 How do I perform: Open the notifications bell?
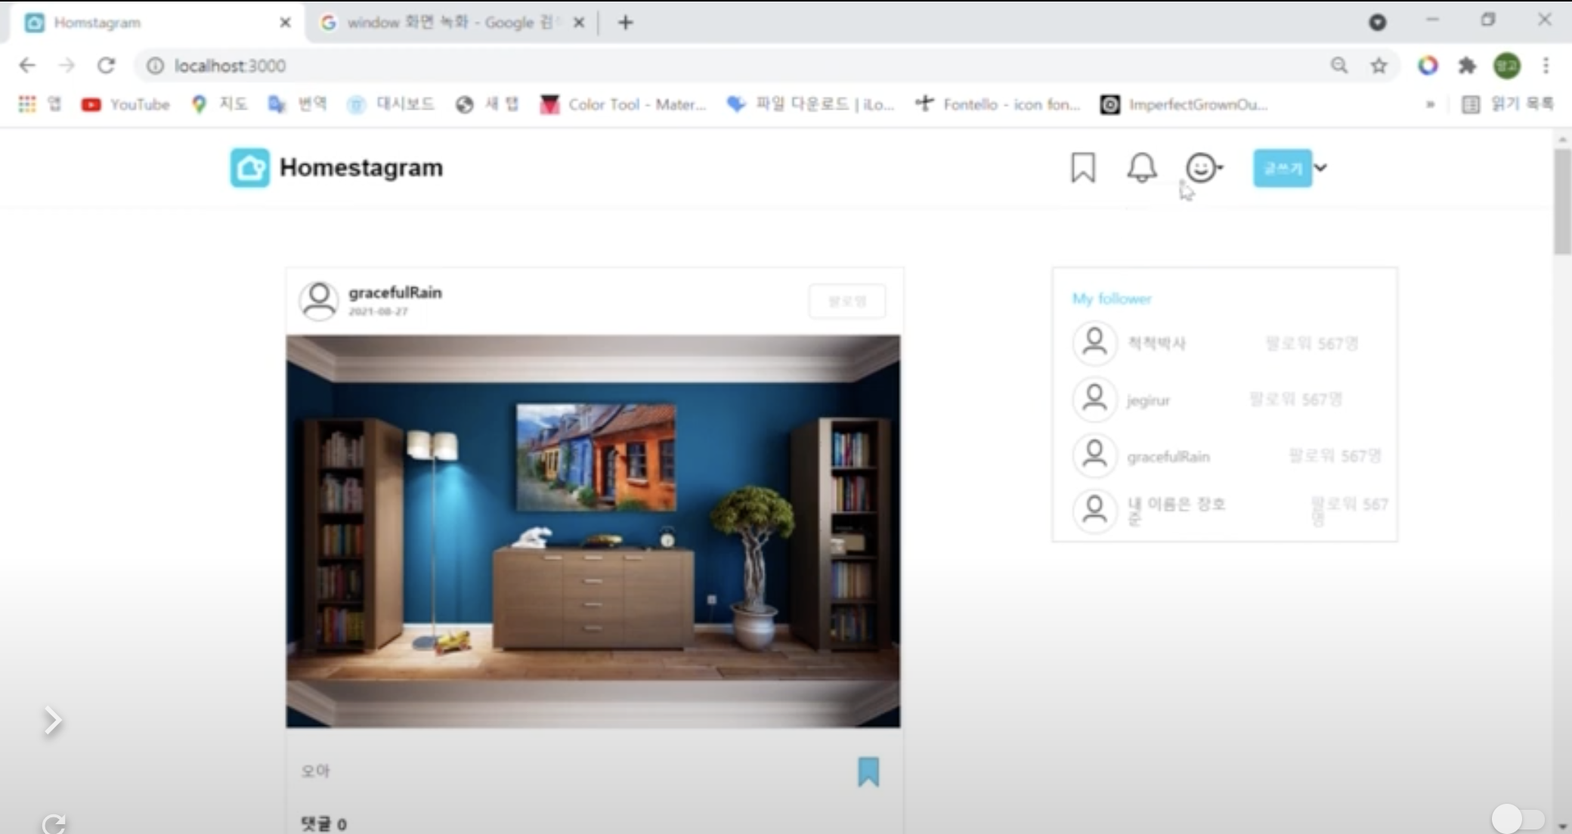point(1141,168)
